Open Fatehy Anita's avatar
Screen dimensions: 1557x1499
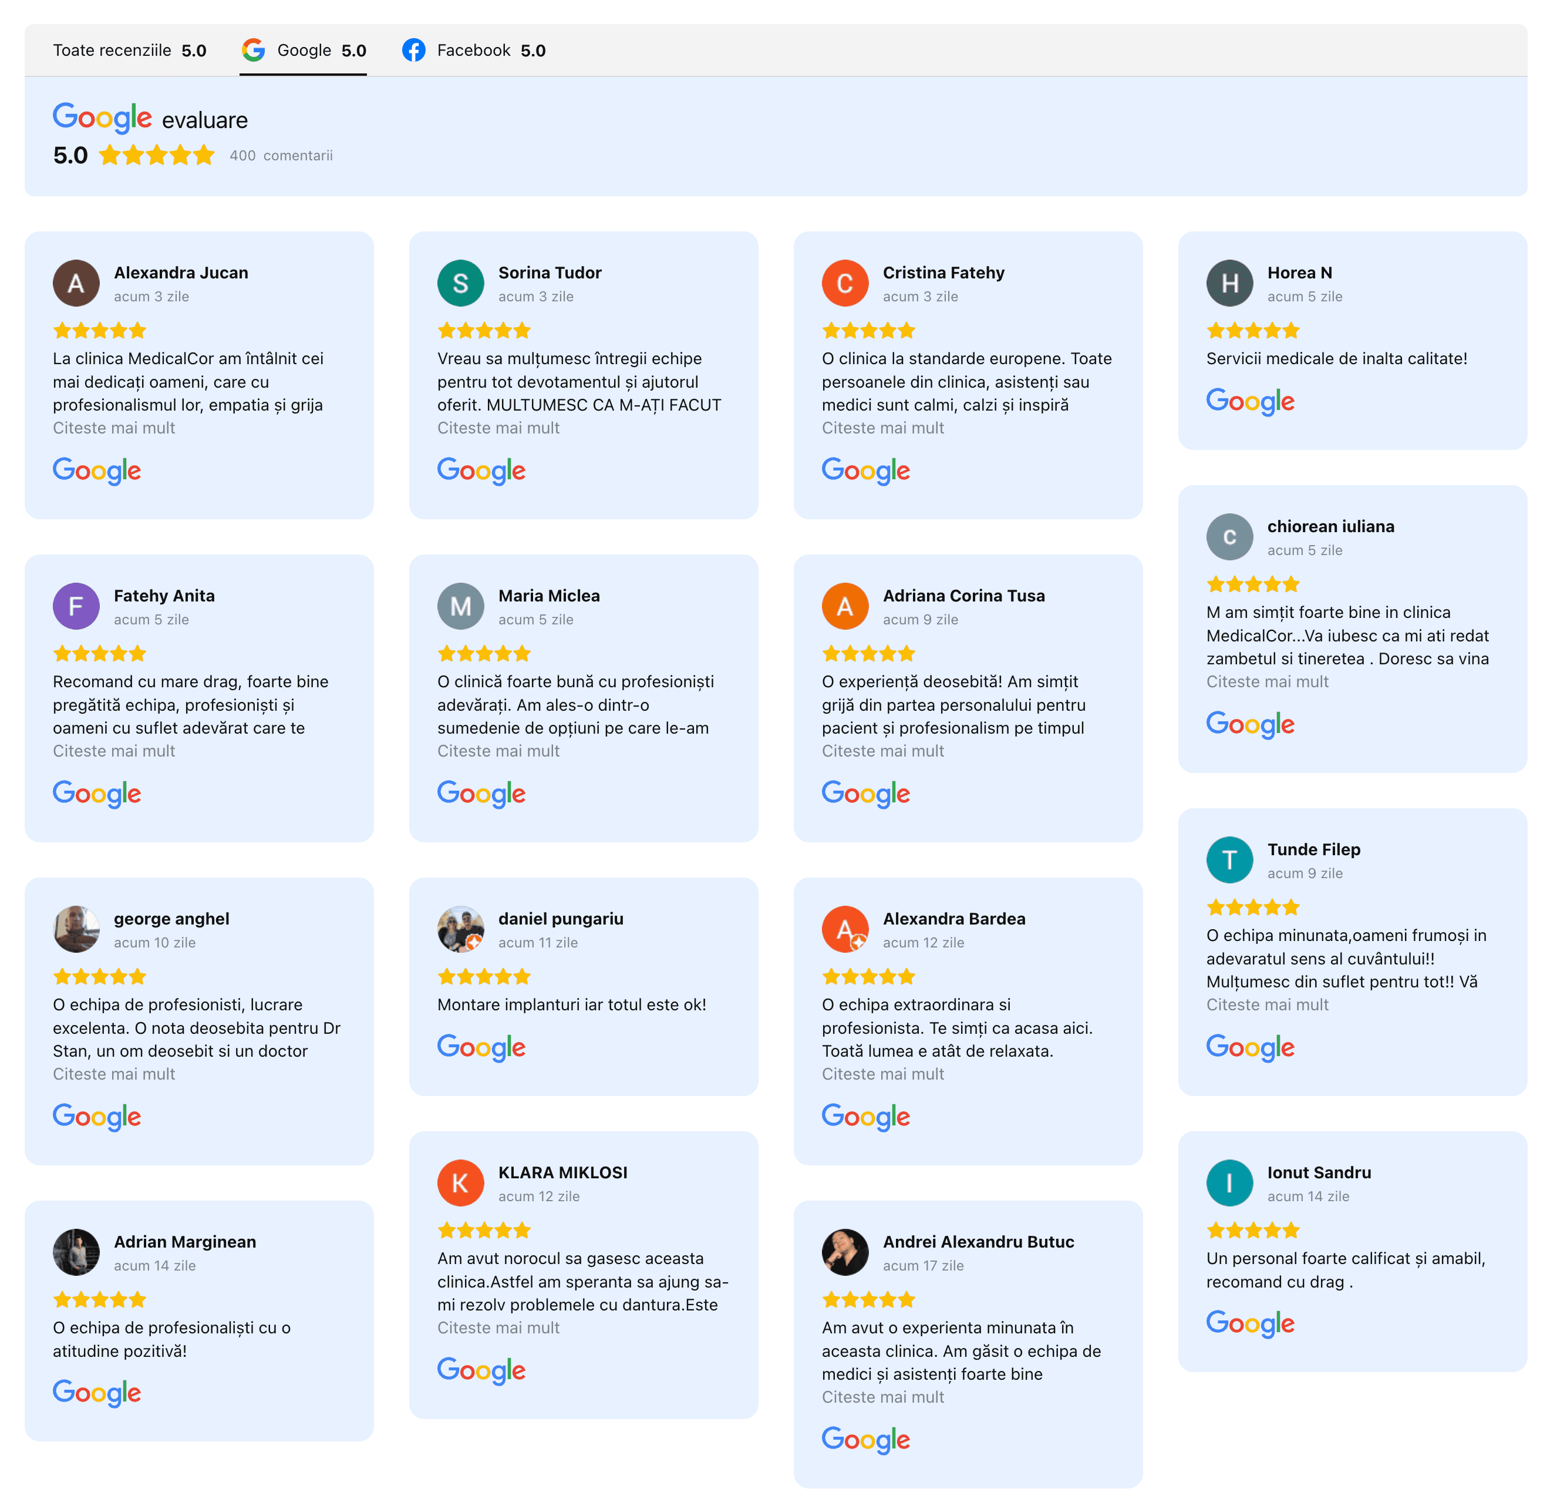(x=76, y=606)
